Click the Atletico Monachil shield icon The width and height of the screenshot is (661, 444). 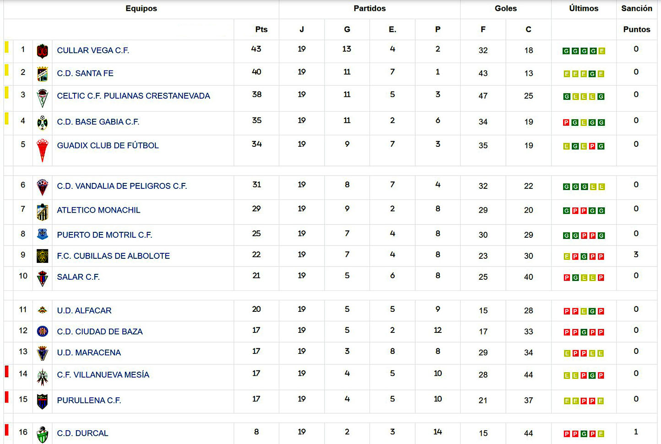click(43, 212)
